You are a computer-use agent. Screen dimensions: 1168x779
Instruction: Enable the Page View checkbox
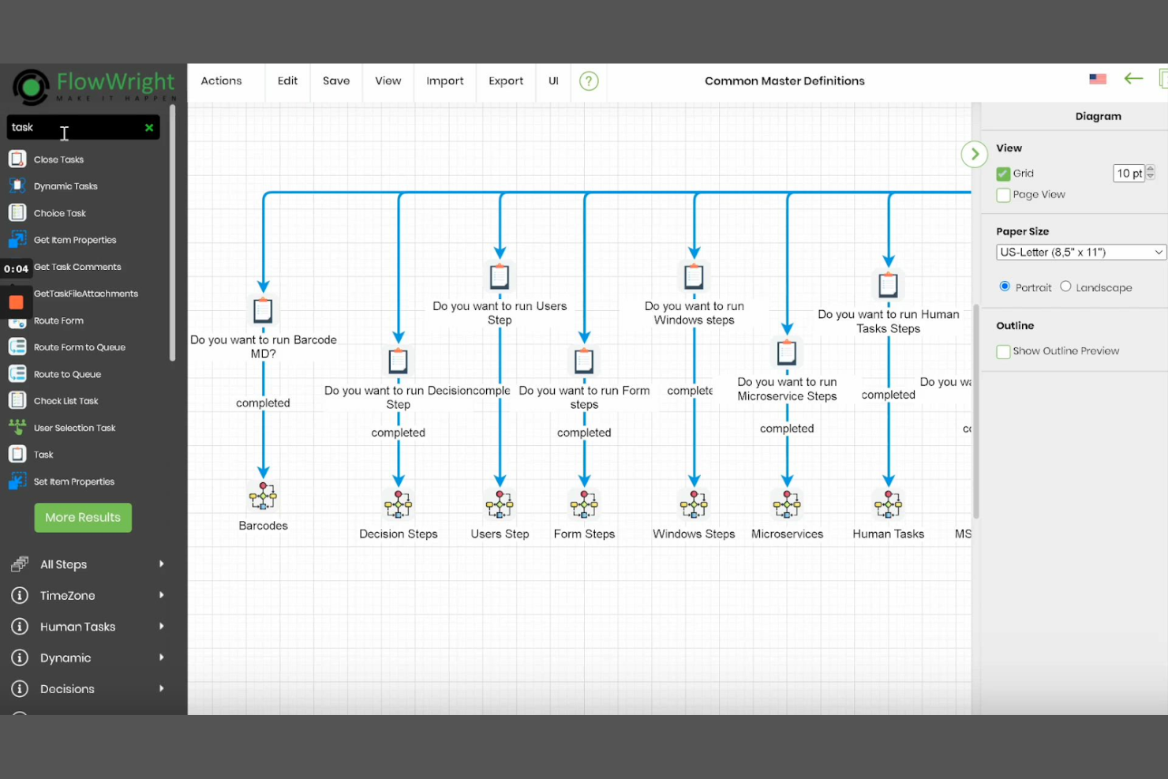[x=1003, y=194]
